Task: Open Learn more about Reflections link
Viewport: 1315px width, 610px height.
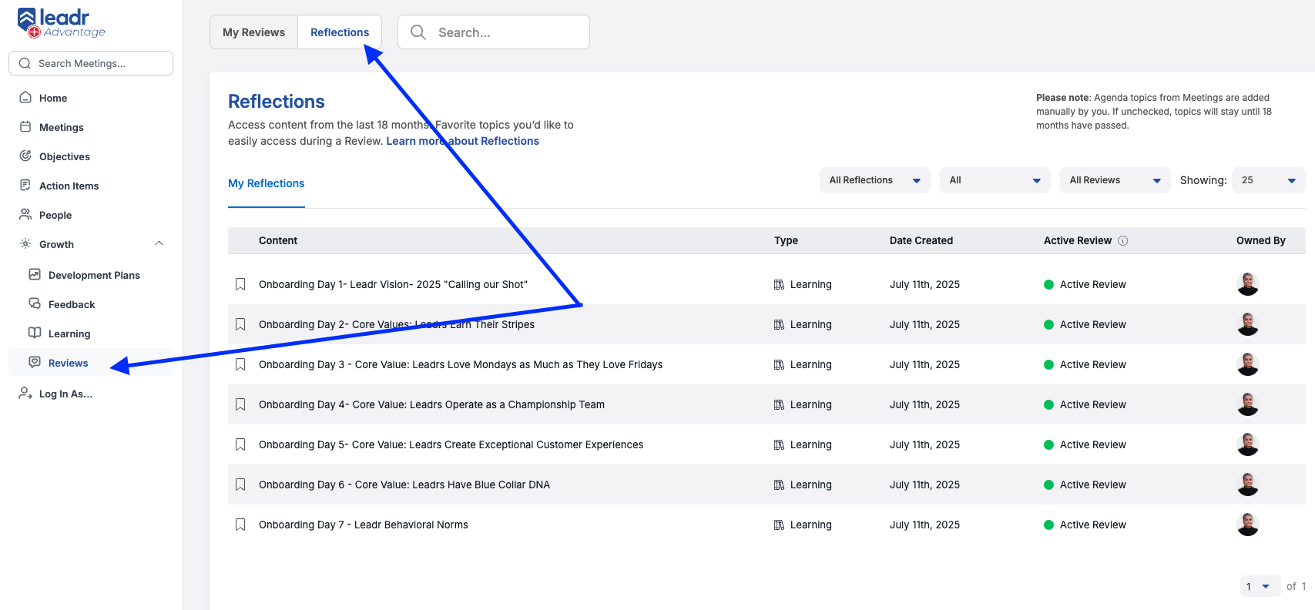Action: coord(462,141)
